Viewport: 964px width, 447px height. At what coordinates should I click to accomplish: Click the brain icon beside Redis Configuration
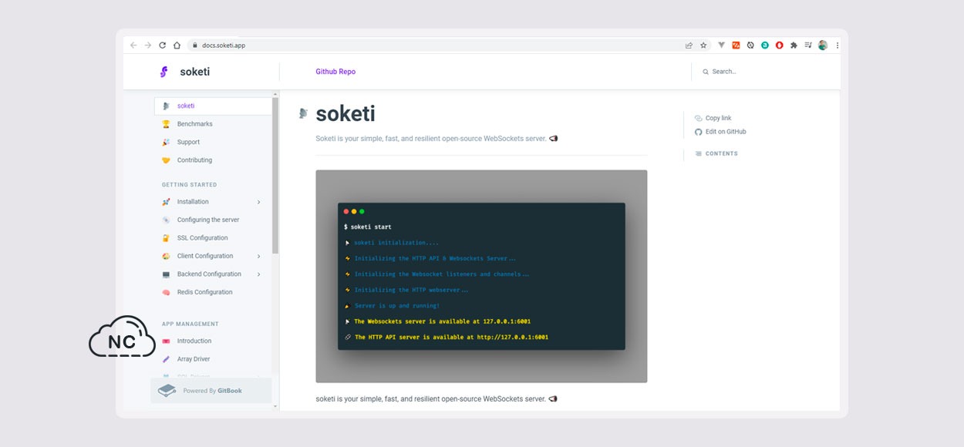(x=166, y=292)
